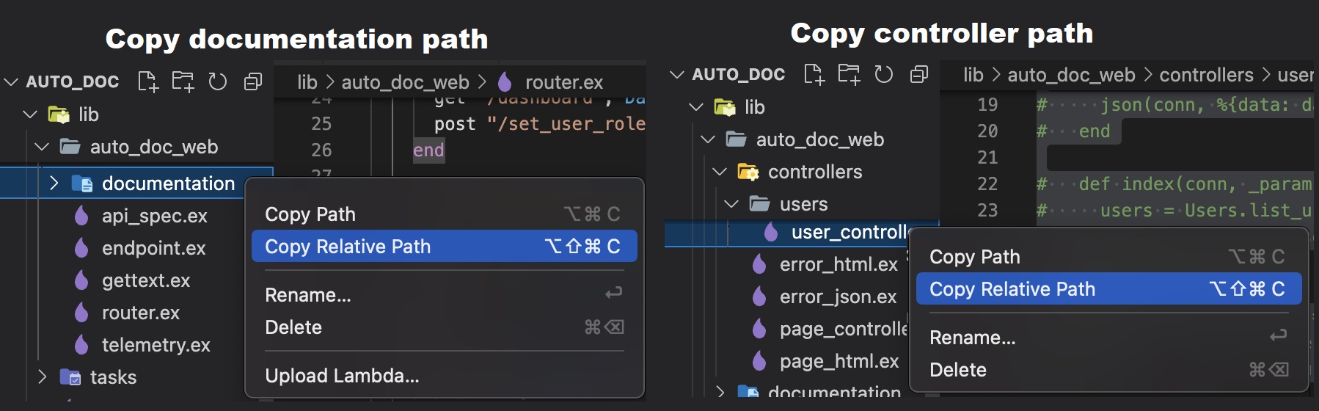Click Elixir icon in router.ex breadcrumb

pyautogui.click(x=505, y=81)
